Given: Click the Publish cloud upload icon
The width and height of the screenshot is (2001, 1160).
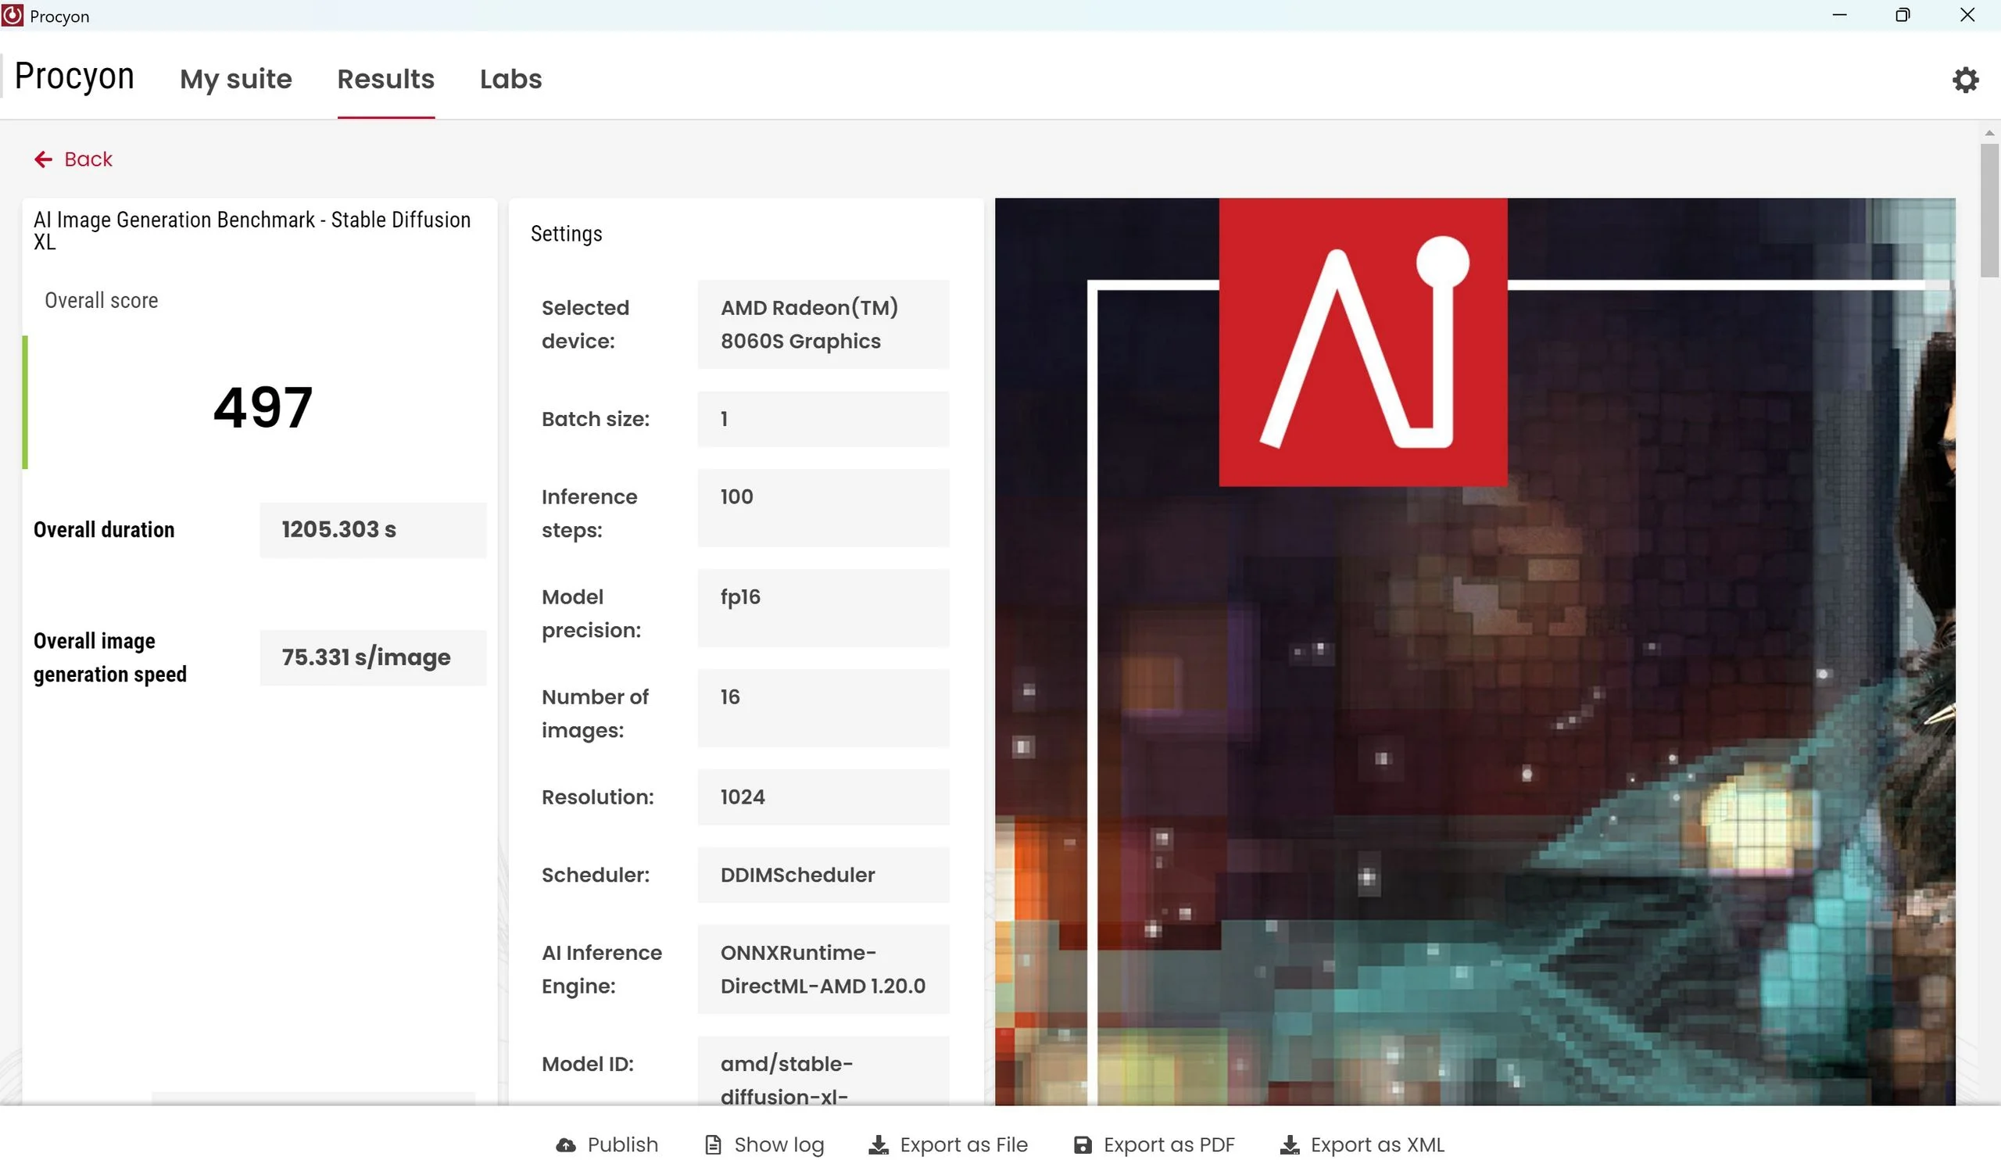Looking at the screenshot, I should pyautogui.click(x=565, y=1144).
